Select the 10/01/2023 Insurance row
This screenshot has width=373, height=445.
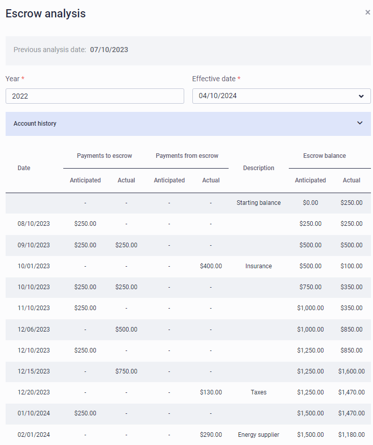[188, 266]
